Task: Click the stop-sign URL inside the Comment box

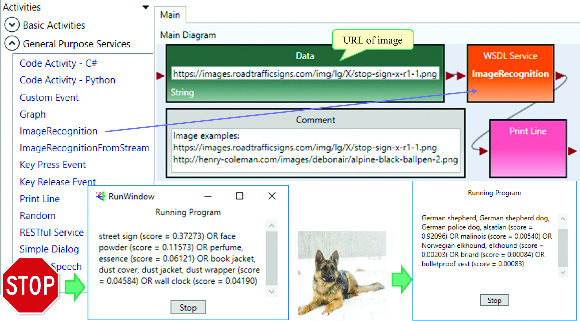Action: pos(305,148)
